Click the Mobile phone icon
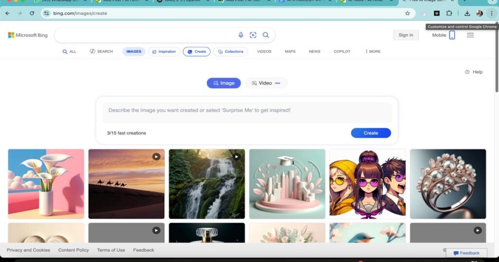The height and width of the screenshot is (262, 499). coord(452,35)
